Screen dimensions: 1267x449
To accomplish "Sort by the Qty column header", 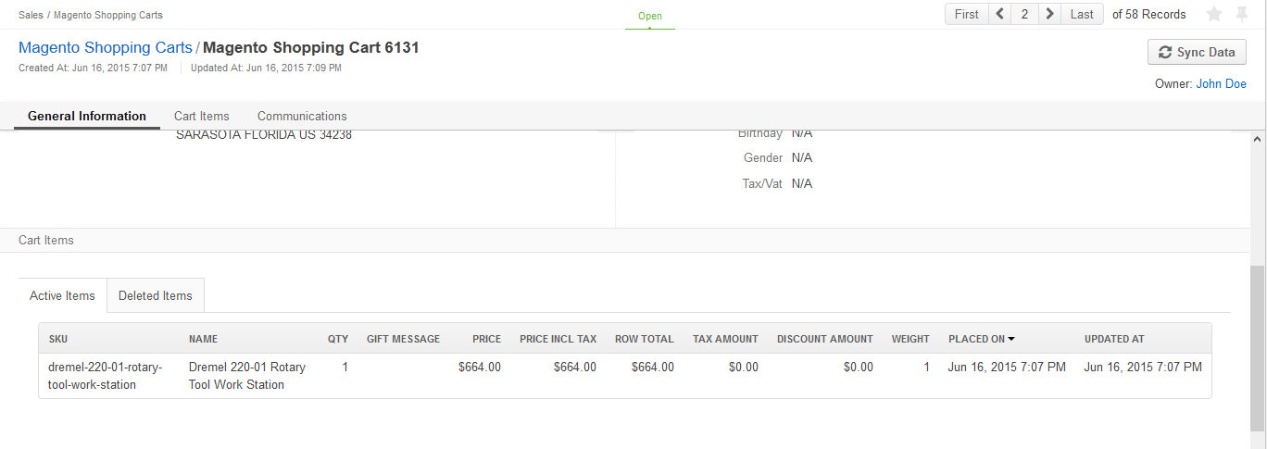I will click(338, 339).
